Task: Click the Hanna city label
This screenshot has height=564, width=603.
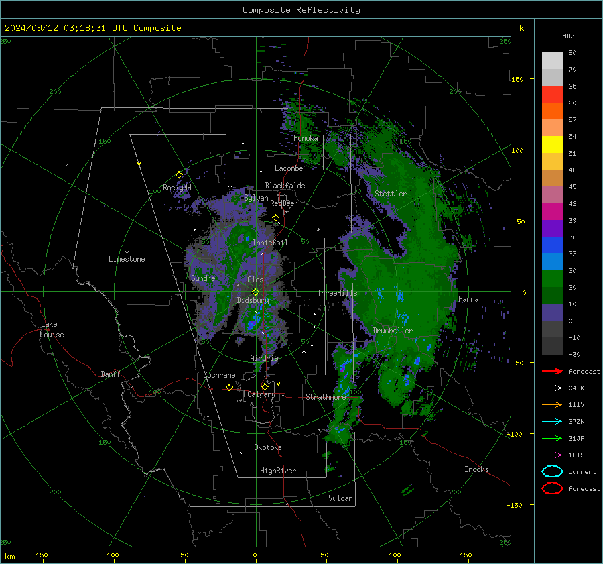Action: tap(468, 299)
